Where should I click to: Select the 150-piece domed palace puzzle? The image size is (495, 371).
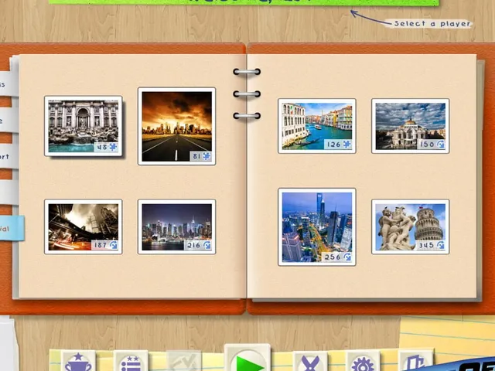coord(411,126)
